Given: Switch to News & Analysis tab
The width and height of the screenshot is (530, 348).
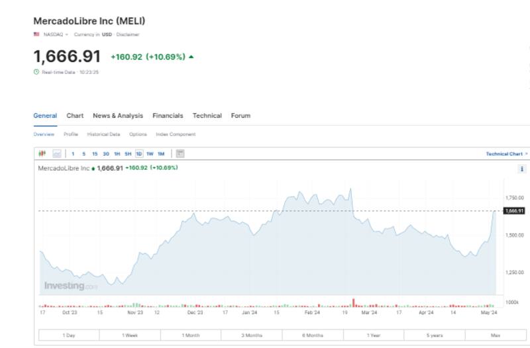Looking at the screenshot, I should pos(118,116).
